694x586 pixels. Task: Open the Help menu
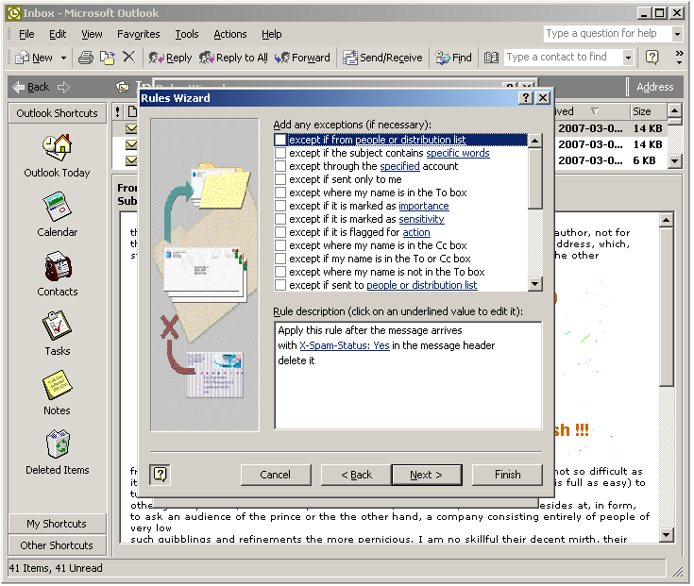(271, 34)
